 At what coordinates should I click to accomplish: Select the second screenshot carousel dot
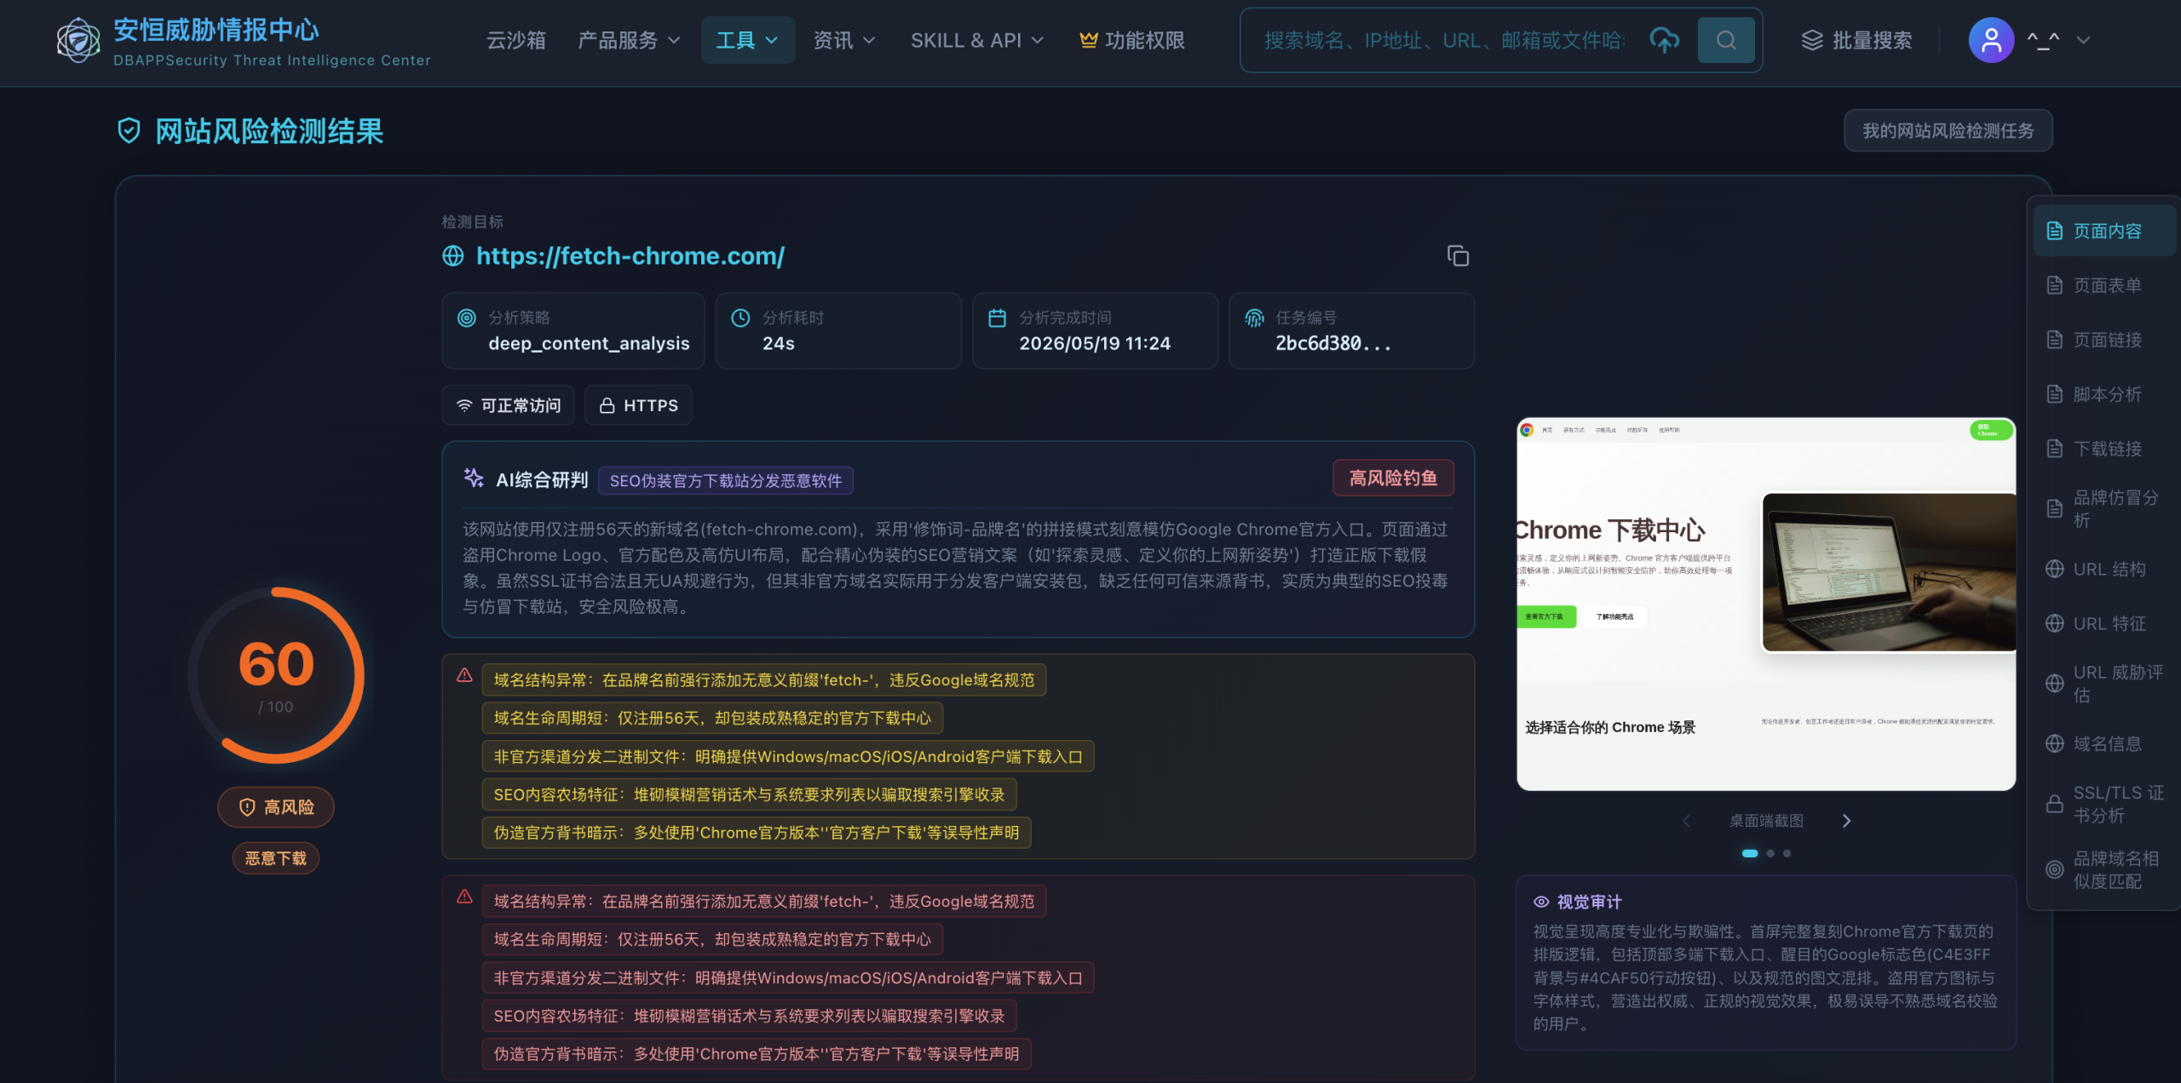1770,853
